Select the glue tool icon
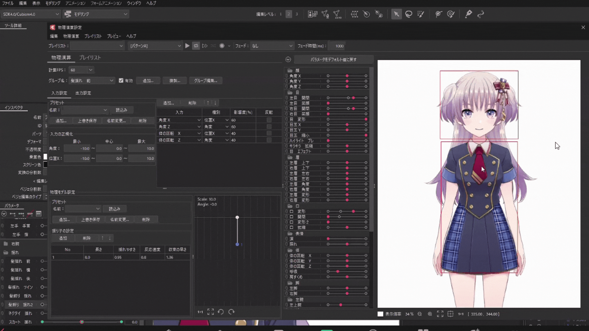This screenshot has height=331, width=589. point(439,14)
